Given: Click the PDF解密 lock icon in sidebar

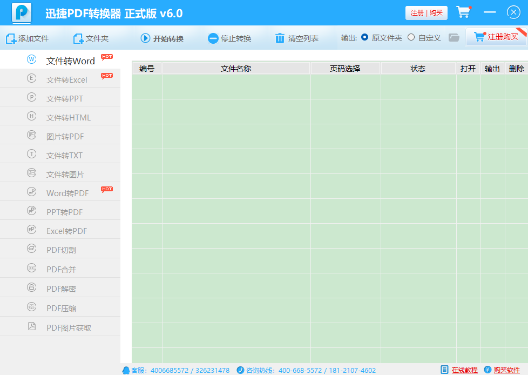Looking at the screenshot, I should pyautogui.click(x=31, y=288).
